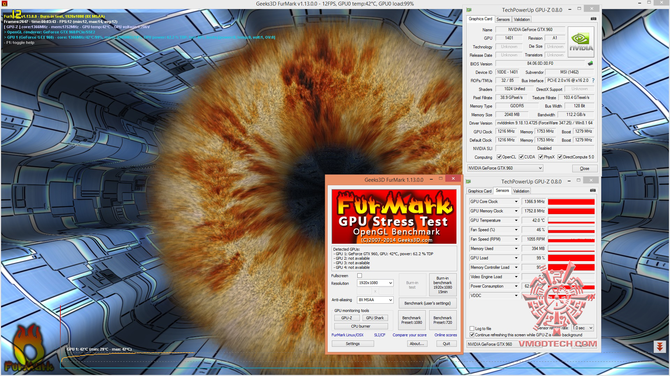670x376 pixels.
Task: Click the GPU-Z app icon in the top GPU-Z title bar
Action: [469, 10]
